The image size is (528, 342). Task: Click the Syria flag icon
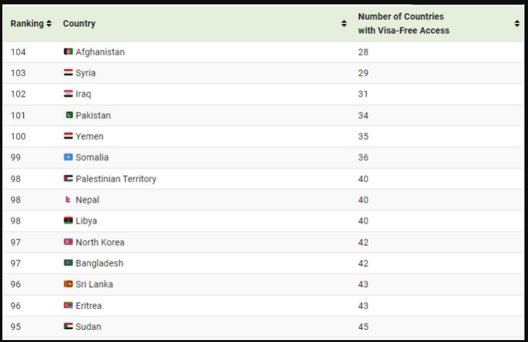pyautogui.click(x=68, y=73)
